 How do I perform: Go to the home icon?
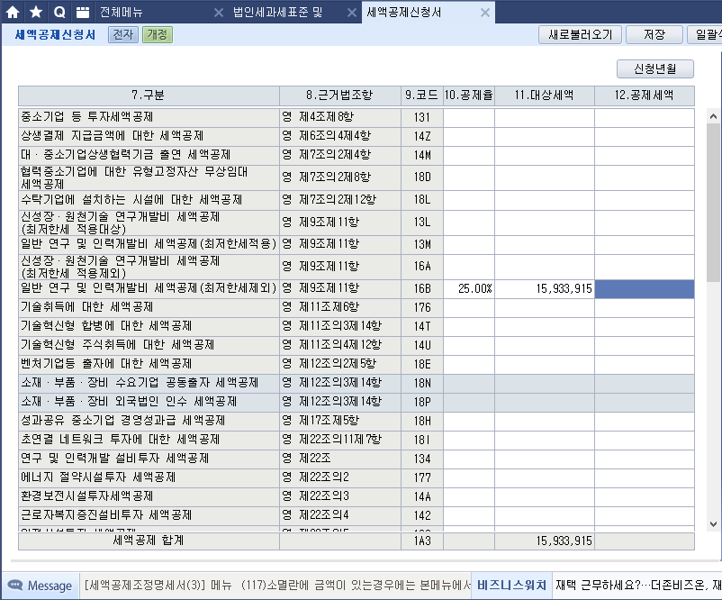tap(13, 12)
